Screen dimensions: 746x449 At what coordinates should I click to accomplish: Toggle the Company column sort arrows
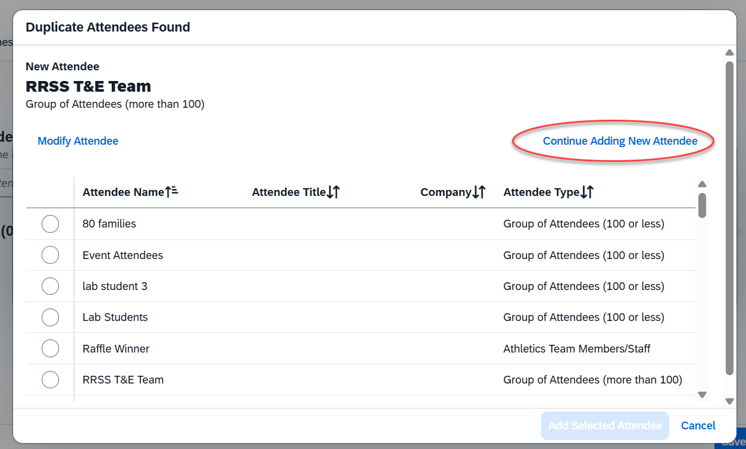(479, 192)
